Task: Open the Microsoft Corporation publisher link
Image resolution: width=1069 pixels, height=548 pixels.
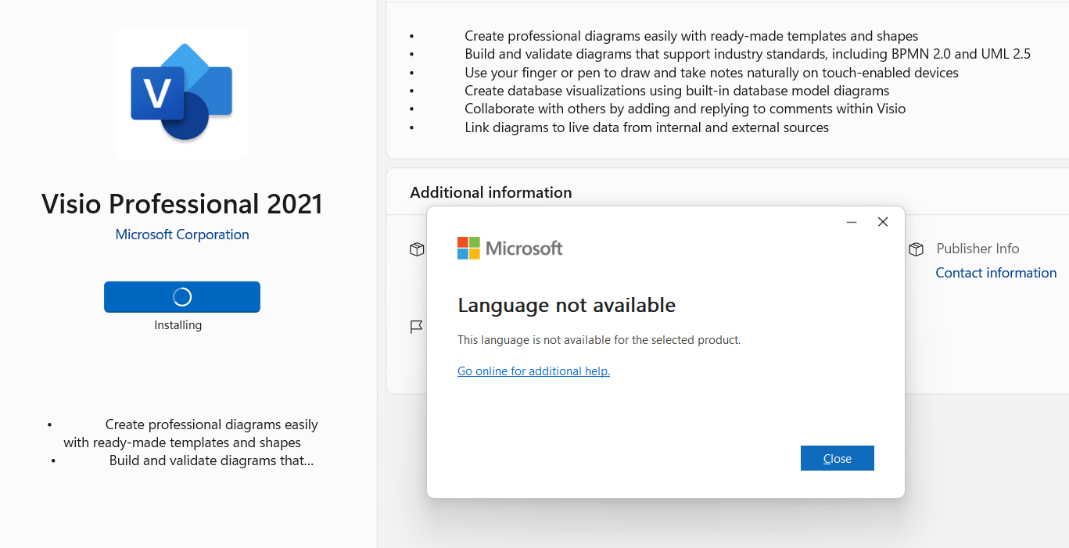Action: (x=182, y=235)
